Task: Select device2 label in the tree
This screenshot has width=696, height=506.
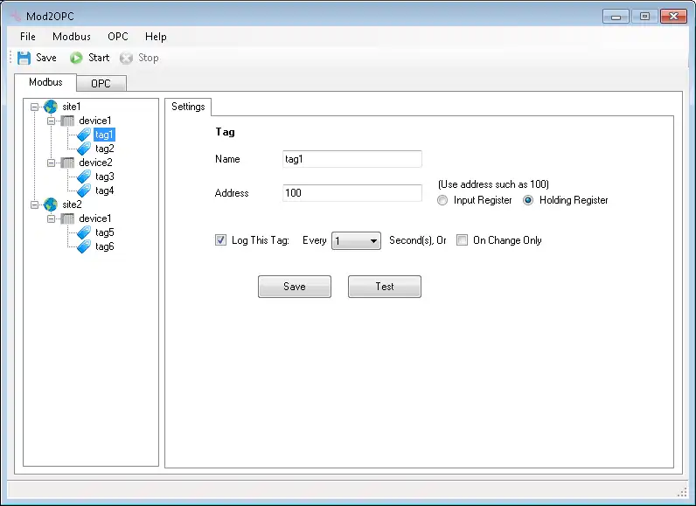Action: [x=95, y=163]
